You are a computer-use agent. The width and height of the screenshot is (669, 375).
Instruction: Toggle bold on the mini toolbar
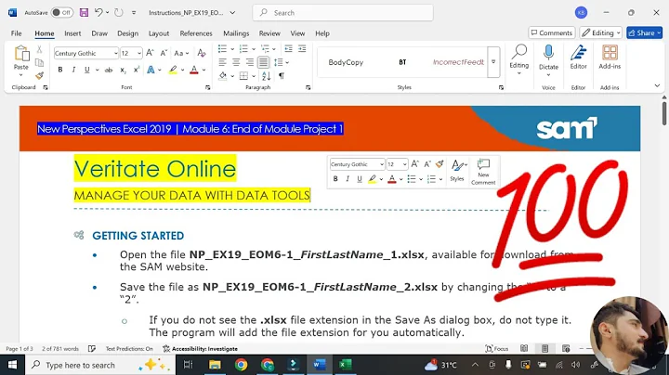tap(335, 179)
